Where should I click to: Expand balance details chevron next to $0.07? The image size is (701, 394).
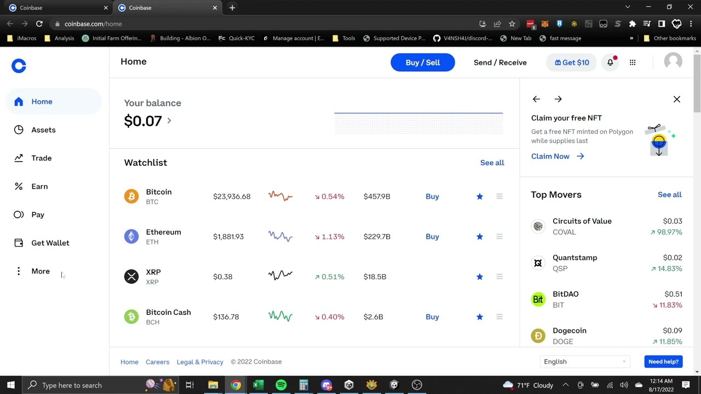point(169,121)
